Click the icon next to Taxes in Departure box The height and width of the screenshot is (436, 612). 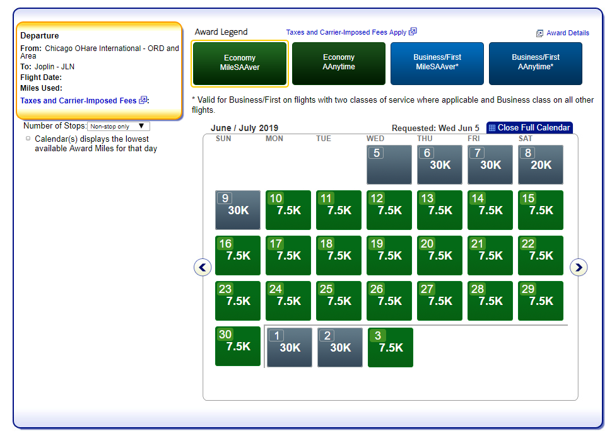(x=143, y=100)
